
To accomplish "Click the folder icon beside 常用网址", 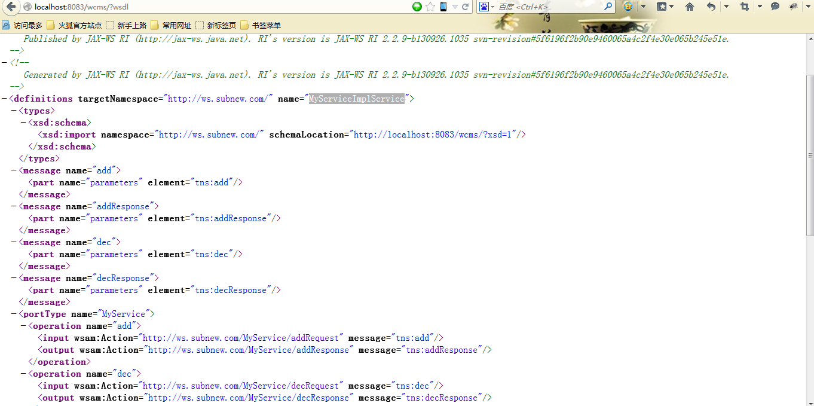I will tap(155, 26).
